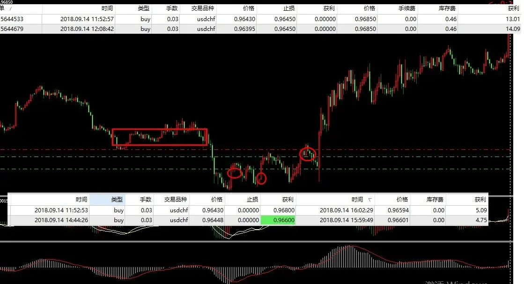Click the green highlighted 0.96600 cell
Viewport: 524px width, 284px height.
point(278,220)
